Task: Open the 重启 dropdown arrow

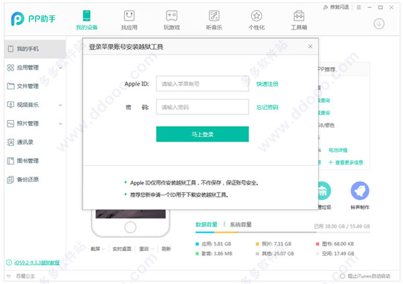Action: (152, 249)
